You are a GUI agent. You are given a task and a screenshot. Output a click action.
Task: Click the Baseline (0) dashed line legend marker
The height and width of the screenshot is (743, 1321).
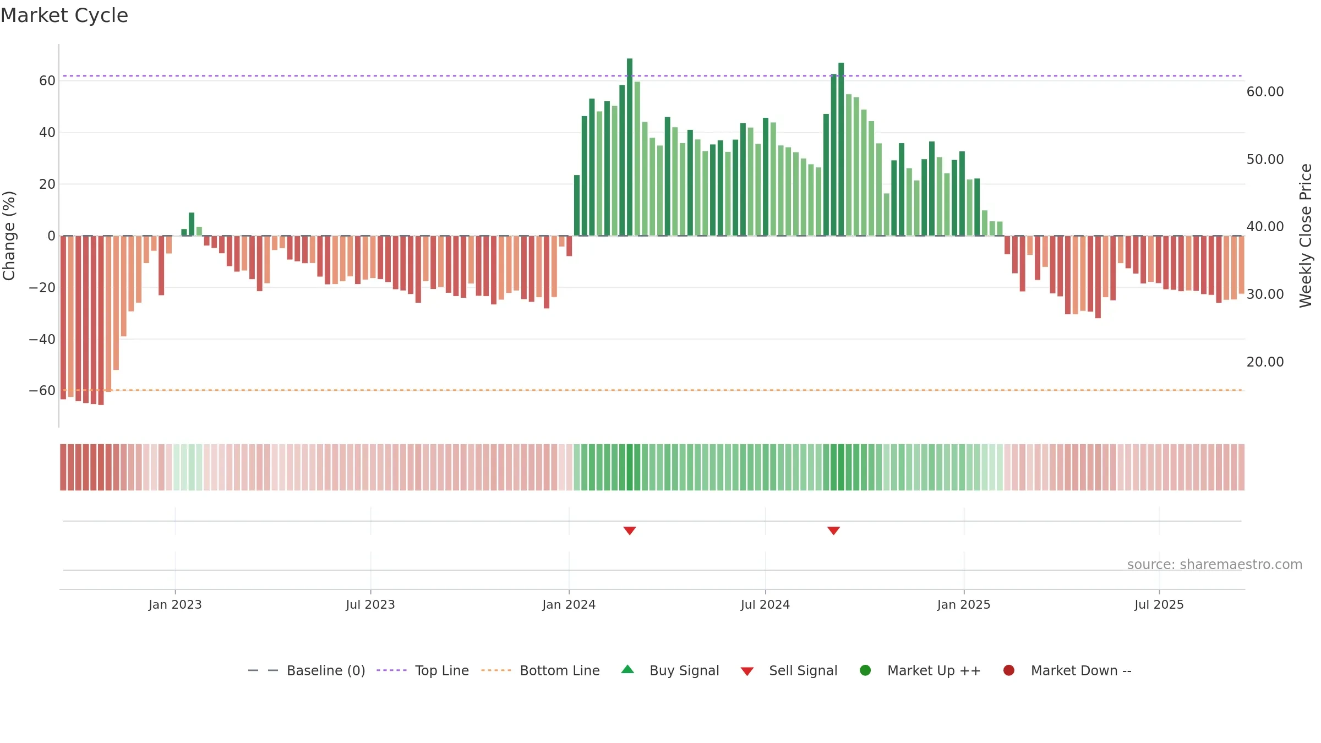point(263,670)
